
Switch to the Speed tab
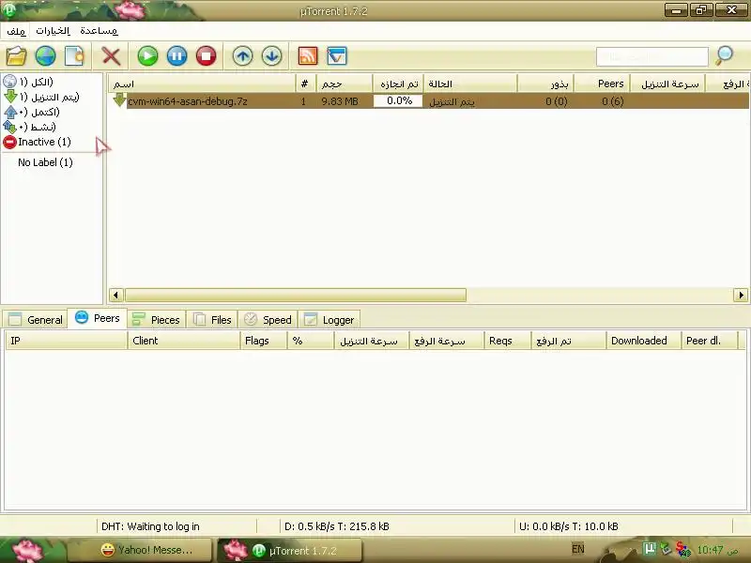[268, 319]
